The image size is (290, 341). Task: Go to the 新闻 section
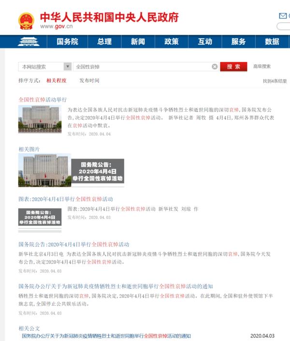(x=138, y=42)
